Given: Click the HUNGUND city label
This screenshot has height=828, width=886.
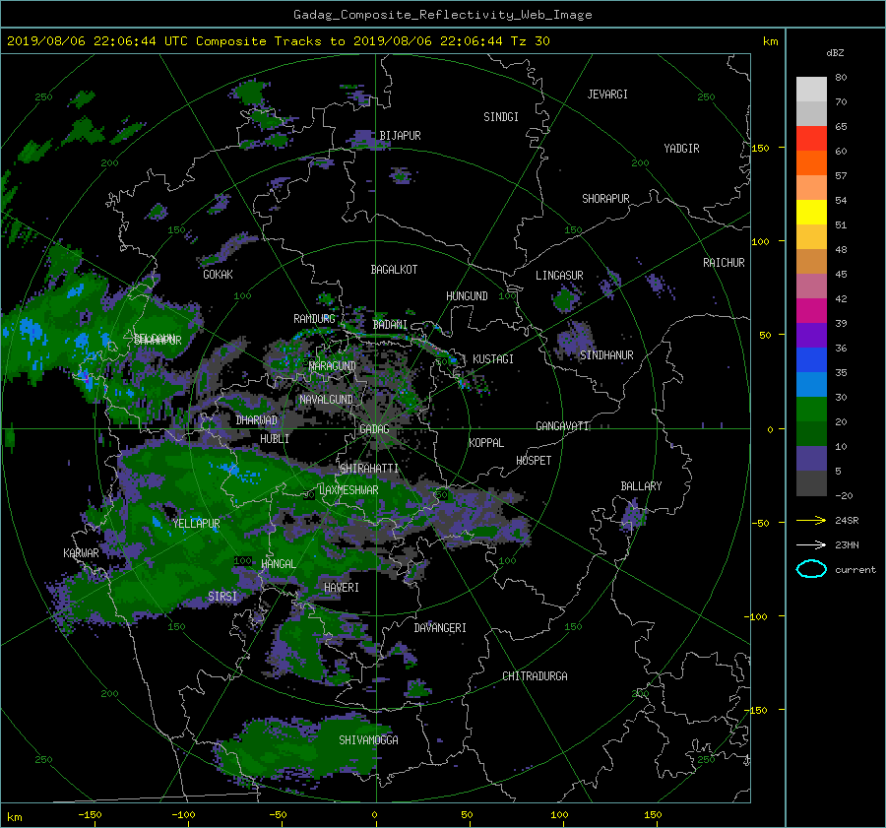Looking at the screenshot, I should point(467,296).
